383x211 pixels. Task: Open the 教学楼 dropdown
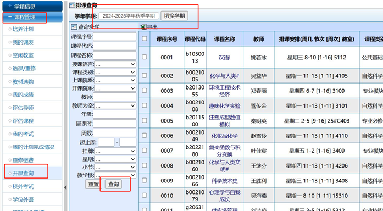(x=115, y=175)
